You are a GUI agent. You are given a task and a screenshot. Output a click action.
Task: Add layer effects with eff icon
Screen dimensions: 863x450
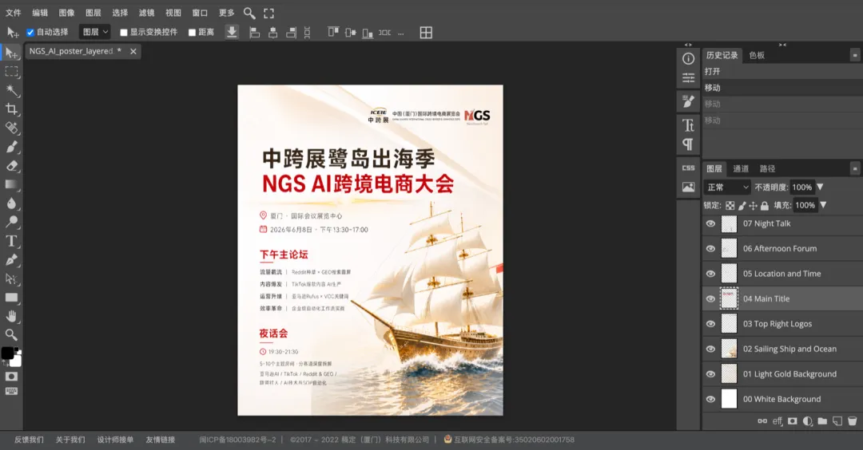pos(777,421)
